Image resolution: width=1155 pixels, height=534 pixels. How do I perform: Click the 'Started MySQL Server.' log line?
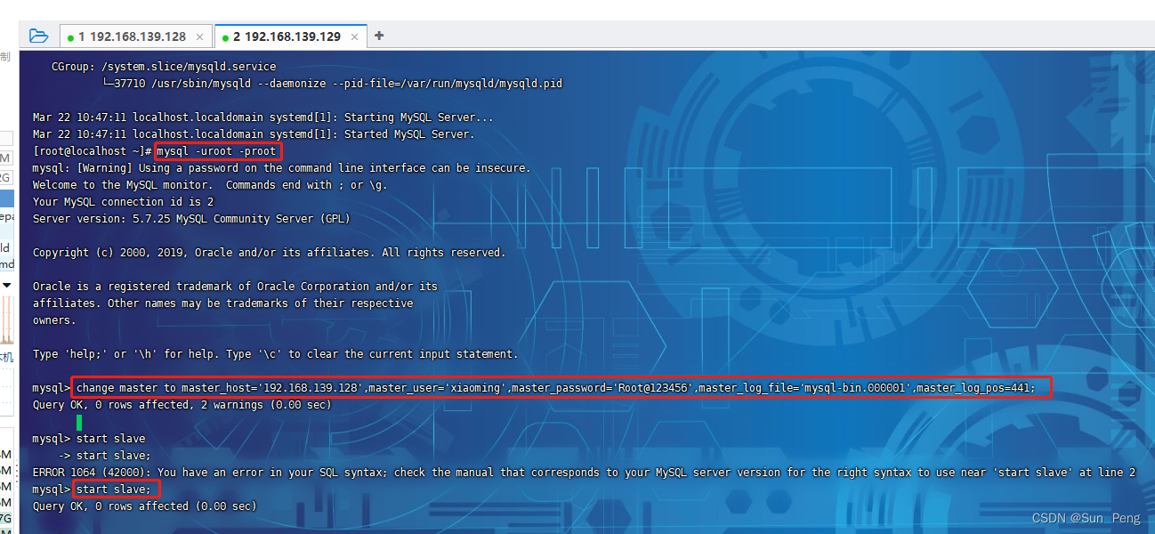(254, 134)
